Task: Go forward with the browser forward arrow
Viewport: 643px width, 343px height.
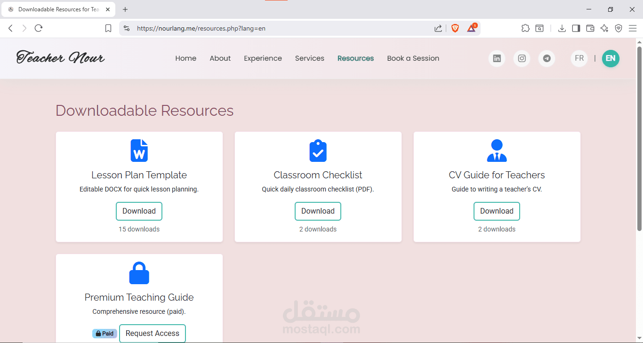Action: coord(24,28)
